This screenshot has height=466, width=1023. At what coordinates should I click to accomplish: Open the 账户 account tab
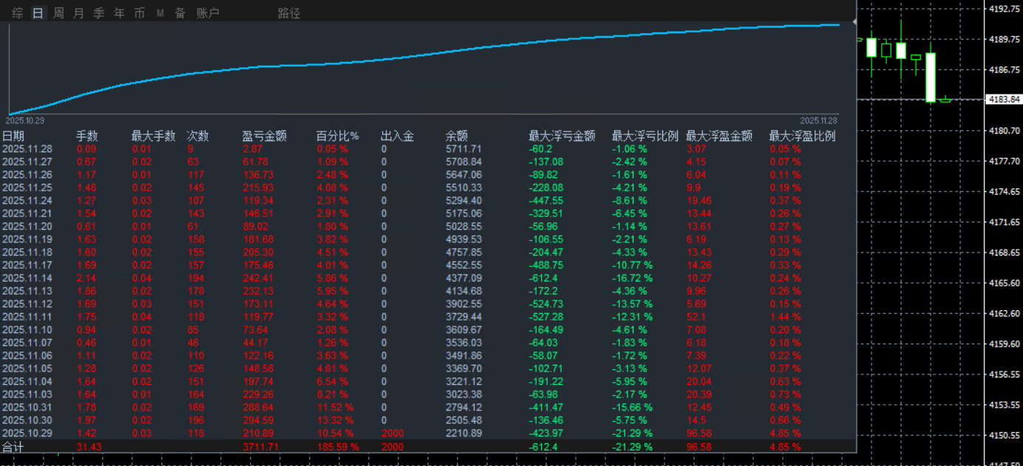pos(208,13)
